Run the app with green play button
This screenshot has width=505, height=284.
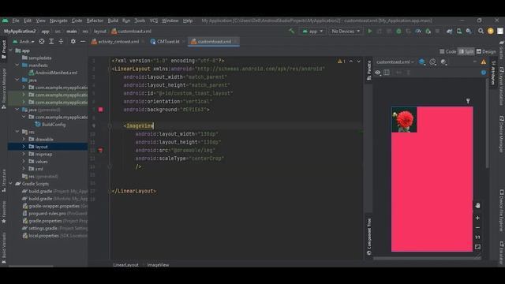[x=370, y=32]
